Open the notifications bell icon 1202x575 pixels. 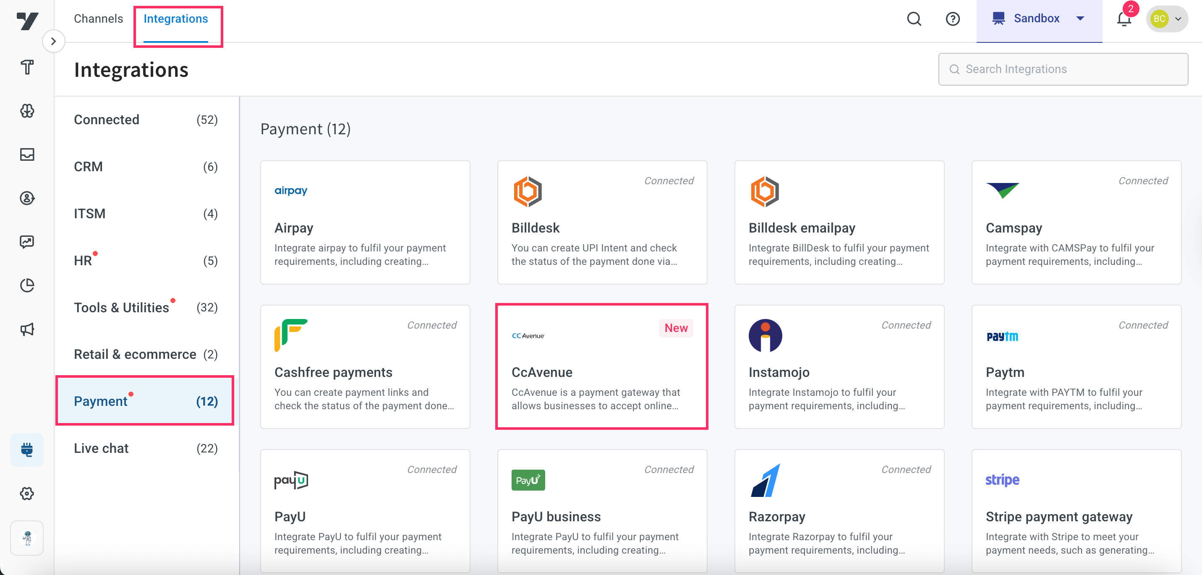[1124, 18]
